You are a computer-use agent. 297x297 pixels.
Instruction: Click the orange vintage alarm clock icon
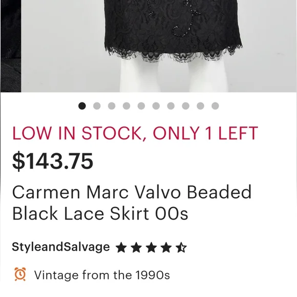coord(20,274)
